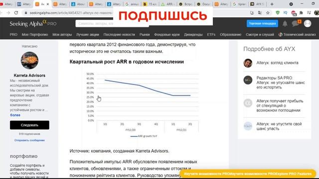Close the active Seeking Alpha tab

click(x=48, y=4)
